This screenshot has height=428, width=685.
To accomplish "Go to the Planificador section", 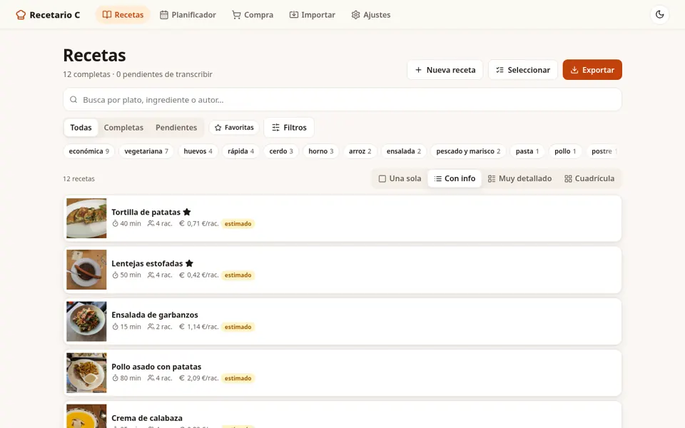I will coord(188,15).
